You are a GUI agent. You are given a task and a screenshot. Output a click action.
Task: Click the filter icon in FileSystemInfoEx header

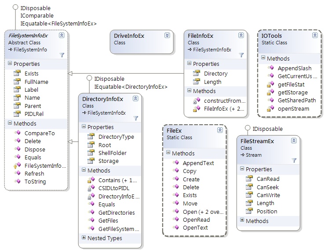pos(62,55)
